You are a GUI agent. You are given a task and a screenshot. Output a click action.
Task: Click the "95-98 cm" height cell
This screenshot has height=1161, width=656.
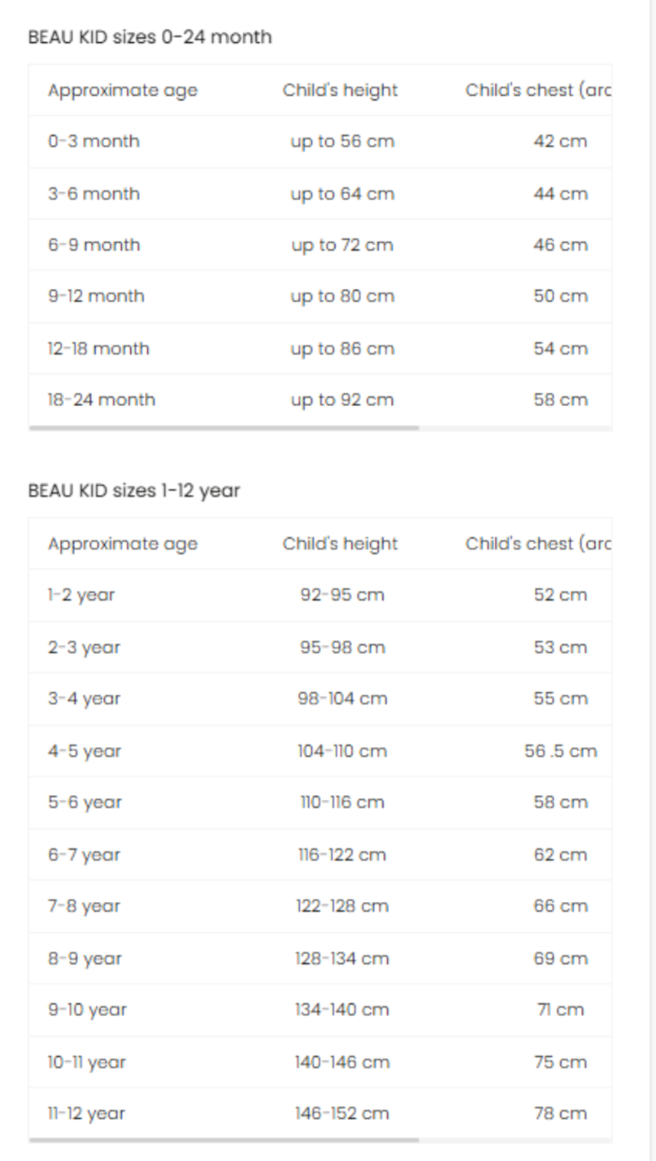pos(342,648)
